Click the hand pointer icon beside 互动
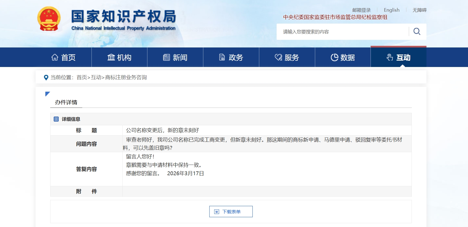Viewport: 468px width, 227px height. pos(390,57)
